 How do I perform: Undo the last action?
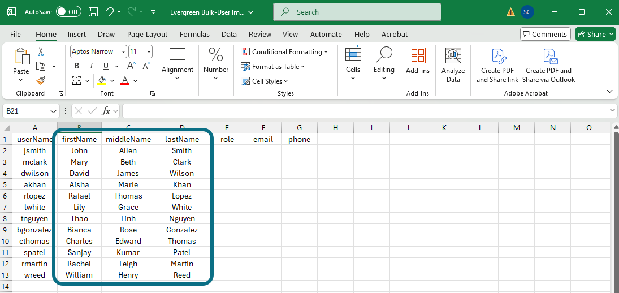(110, 12)
